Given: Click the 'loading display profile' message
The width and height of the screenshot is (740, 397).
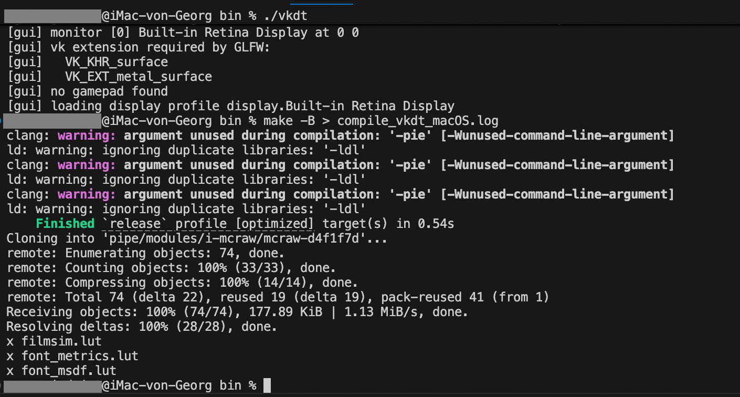Looking at the screenshot, I should [252, 106].
